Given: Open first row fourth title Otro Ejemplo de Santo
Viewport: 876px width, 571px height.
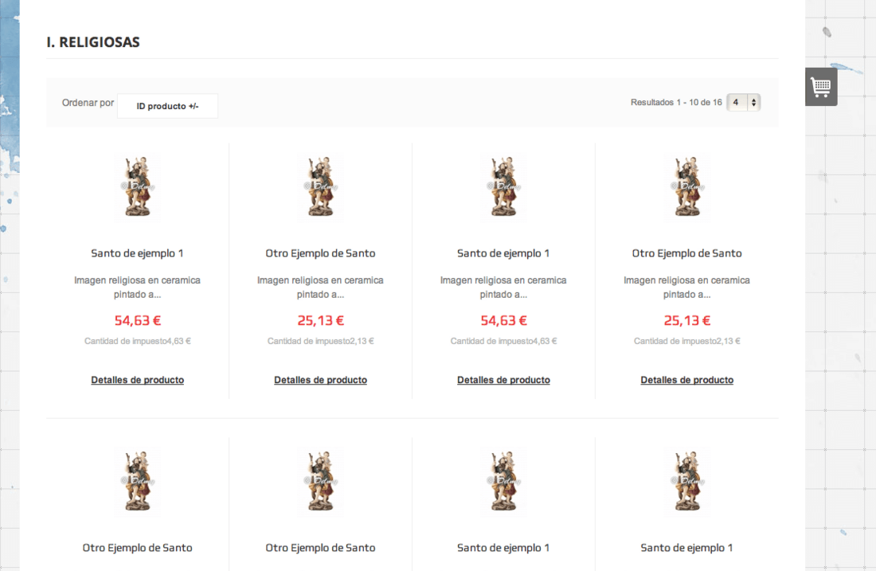Looking at the screenshot, I should point(686,253).
